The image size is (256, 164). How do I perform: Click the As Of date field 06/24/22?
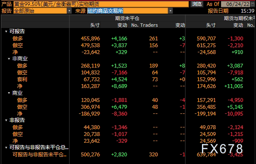[x=236, y=4]
